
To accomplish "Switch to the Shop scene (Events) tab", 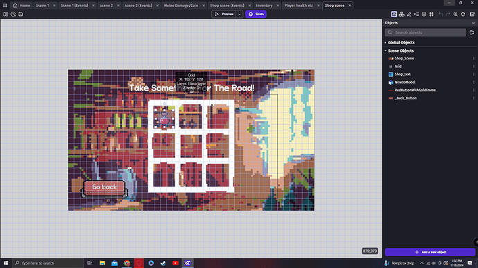I will click(227, 6).
